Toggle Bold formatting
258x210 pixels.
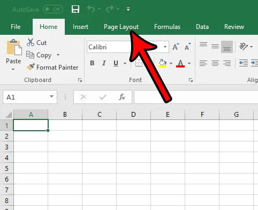point(92,63)
